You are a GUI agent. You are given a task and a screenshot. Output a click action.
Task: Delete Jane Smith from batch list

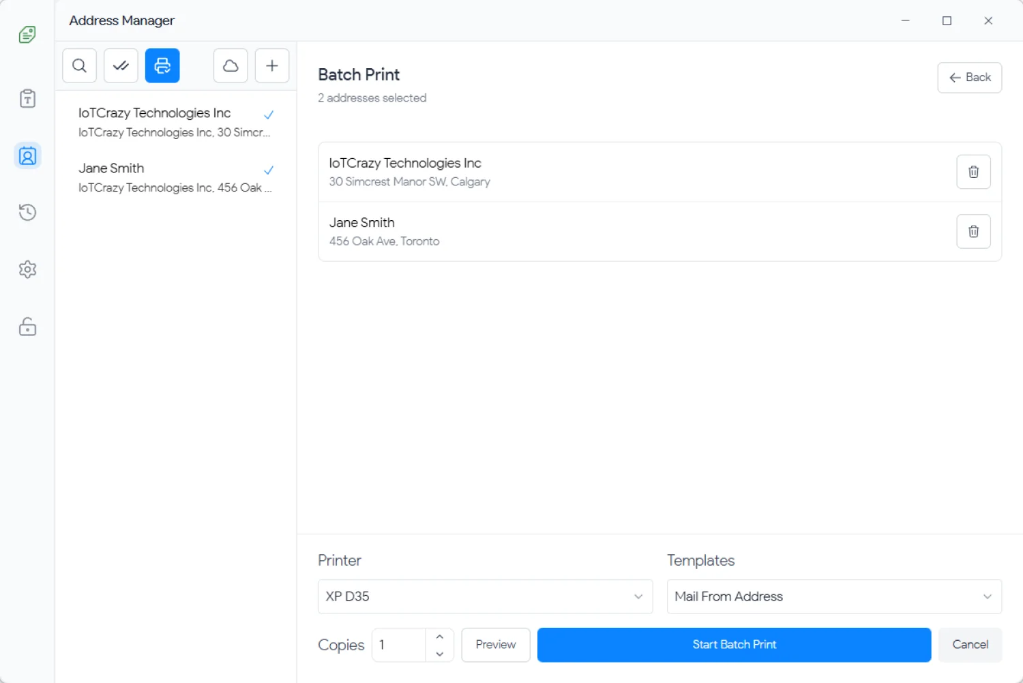coord(973,232)
